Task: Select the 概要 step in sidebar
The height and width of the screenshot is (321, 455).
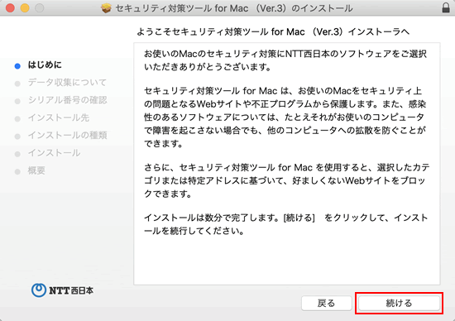Action: click(x=36, y=170)
